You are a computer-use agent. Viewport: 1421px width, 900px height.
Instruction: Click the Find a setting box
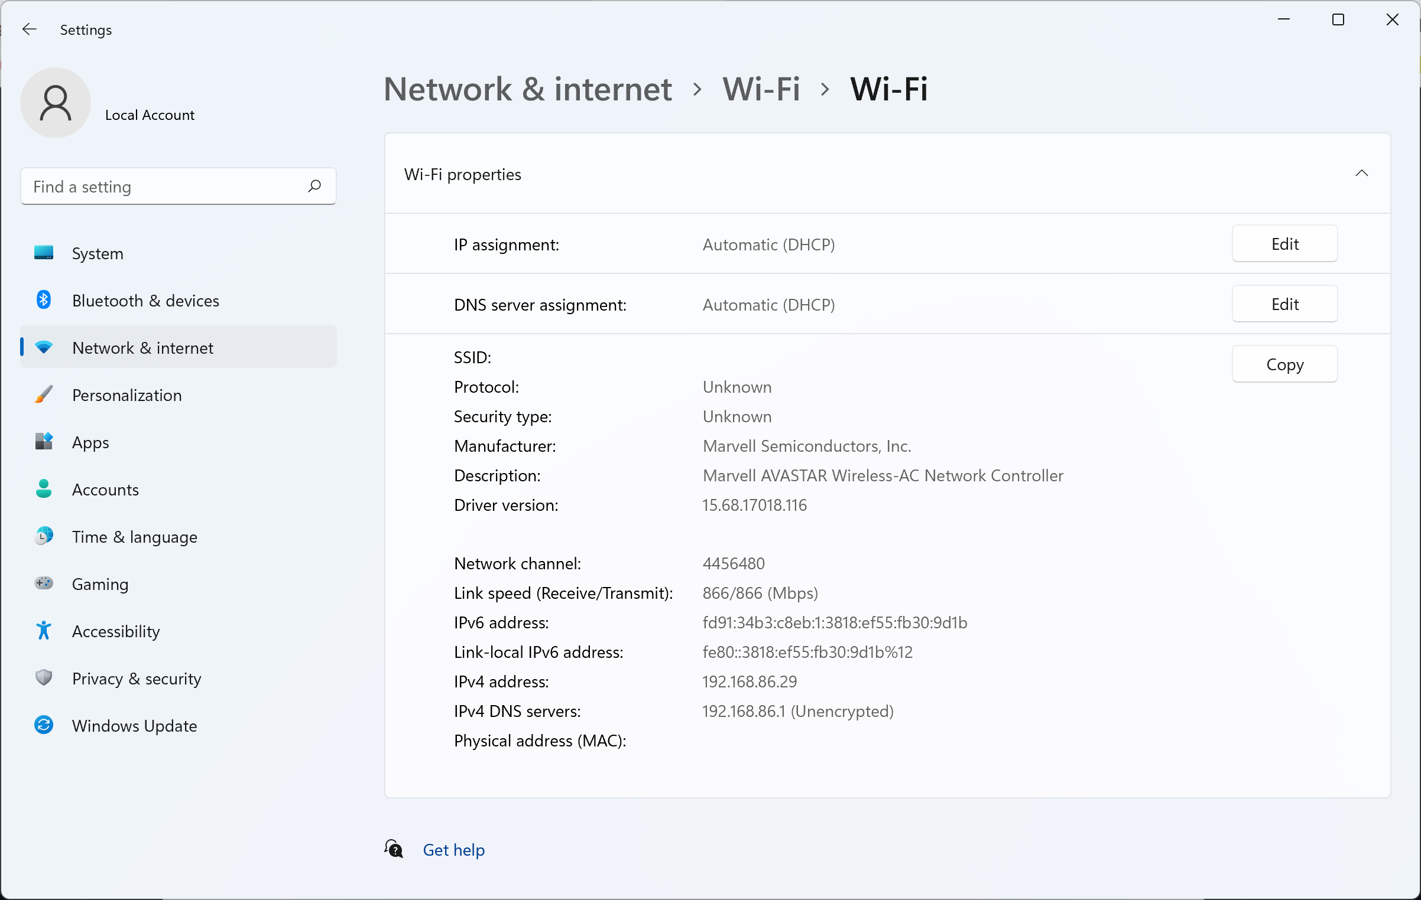coord(166,187)
